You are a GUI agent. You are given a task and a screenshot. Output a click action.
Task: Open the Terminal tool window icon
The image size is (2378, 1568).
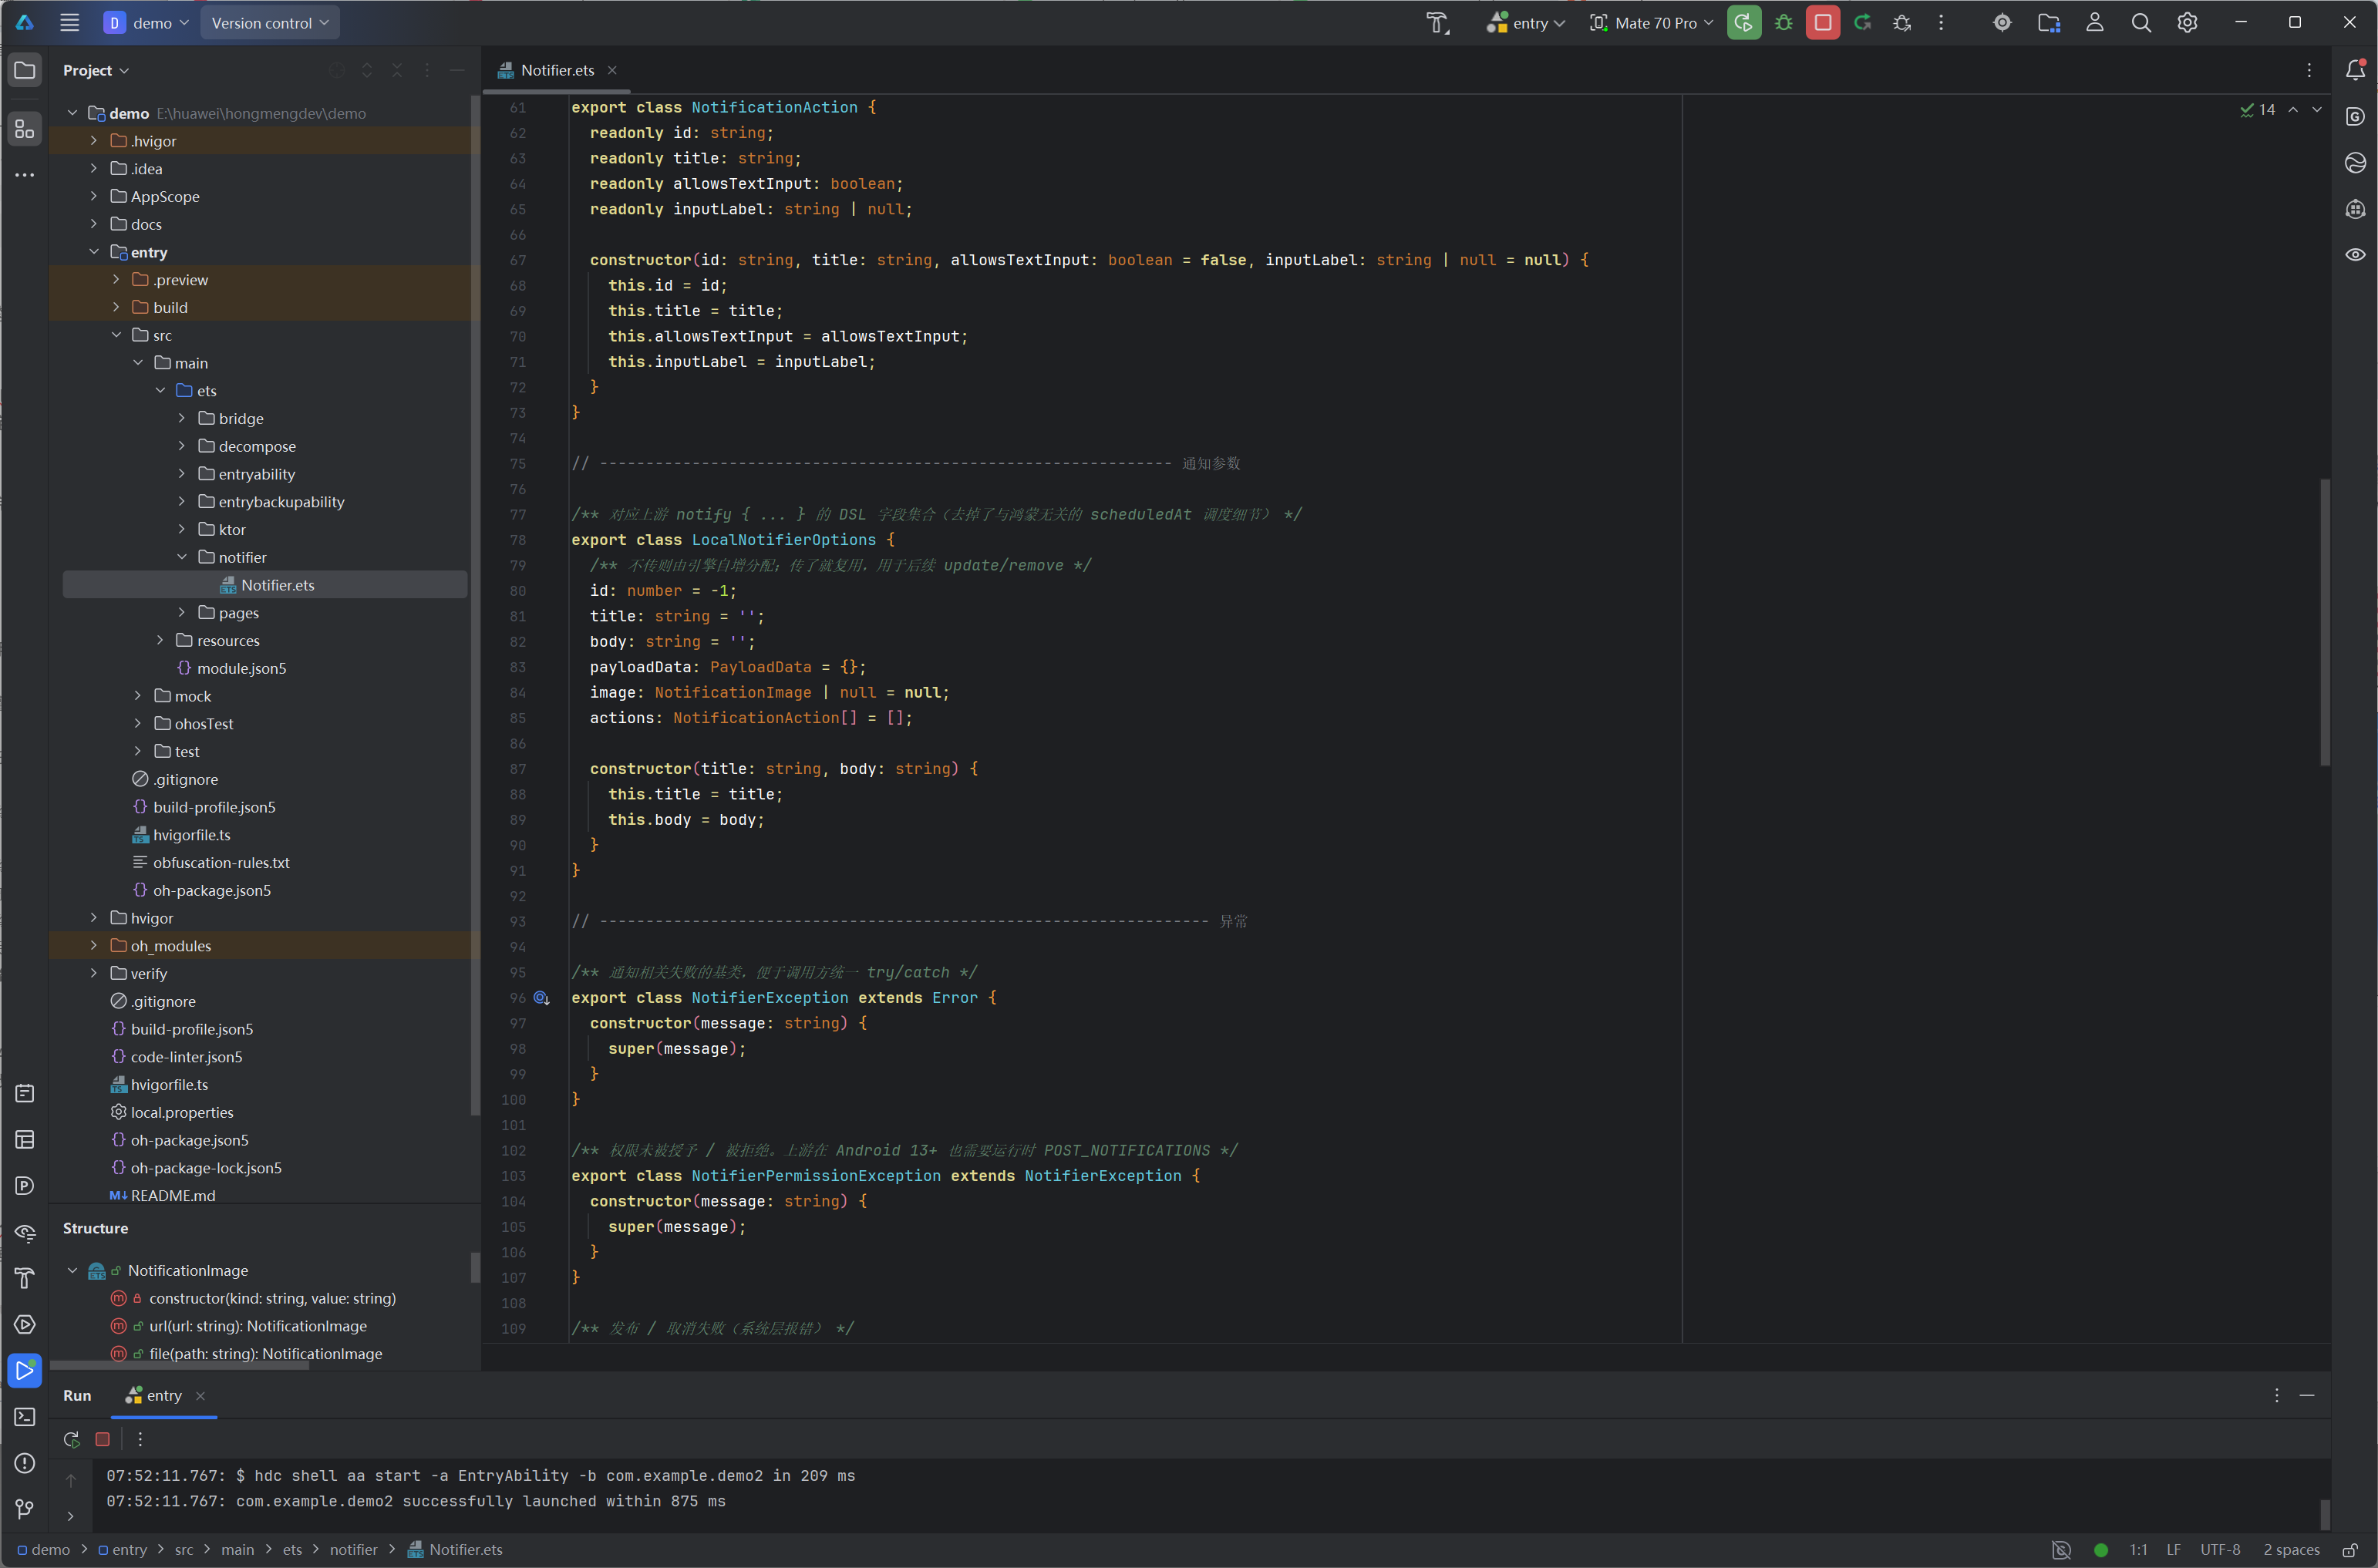pyautogui.click(x=25, y=1417)
